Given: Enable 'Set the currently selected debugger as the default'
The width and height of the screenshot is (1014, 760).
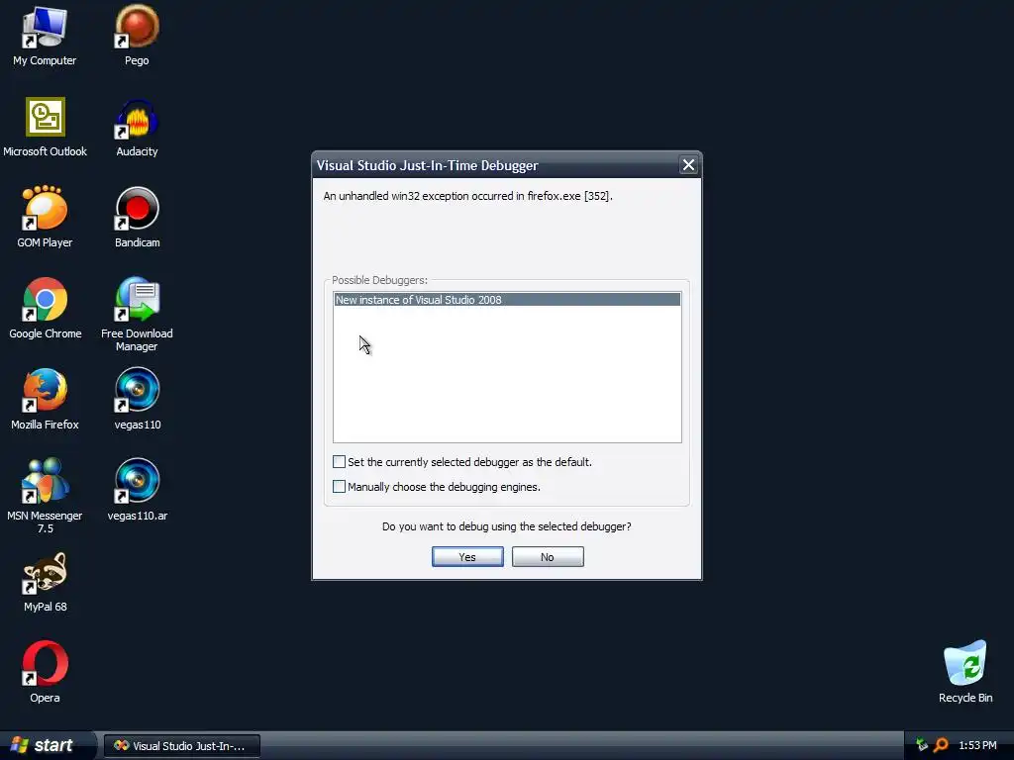Looking at the screenshot, I should (339, 461).
